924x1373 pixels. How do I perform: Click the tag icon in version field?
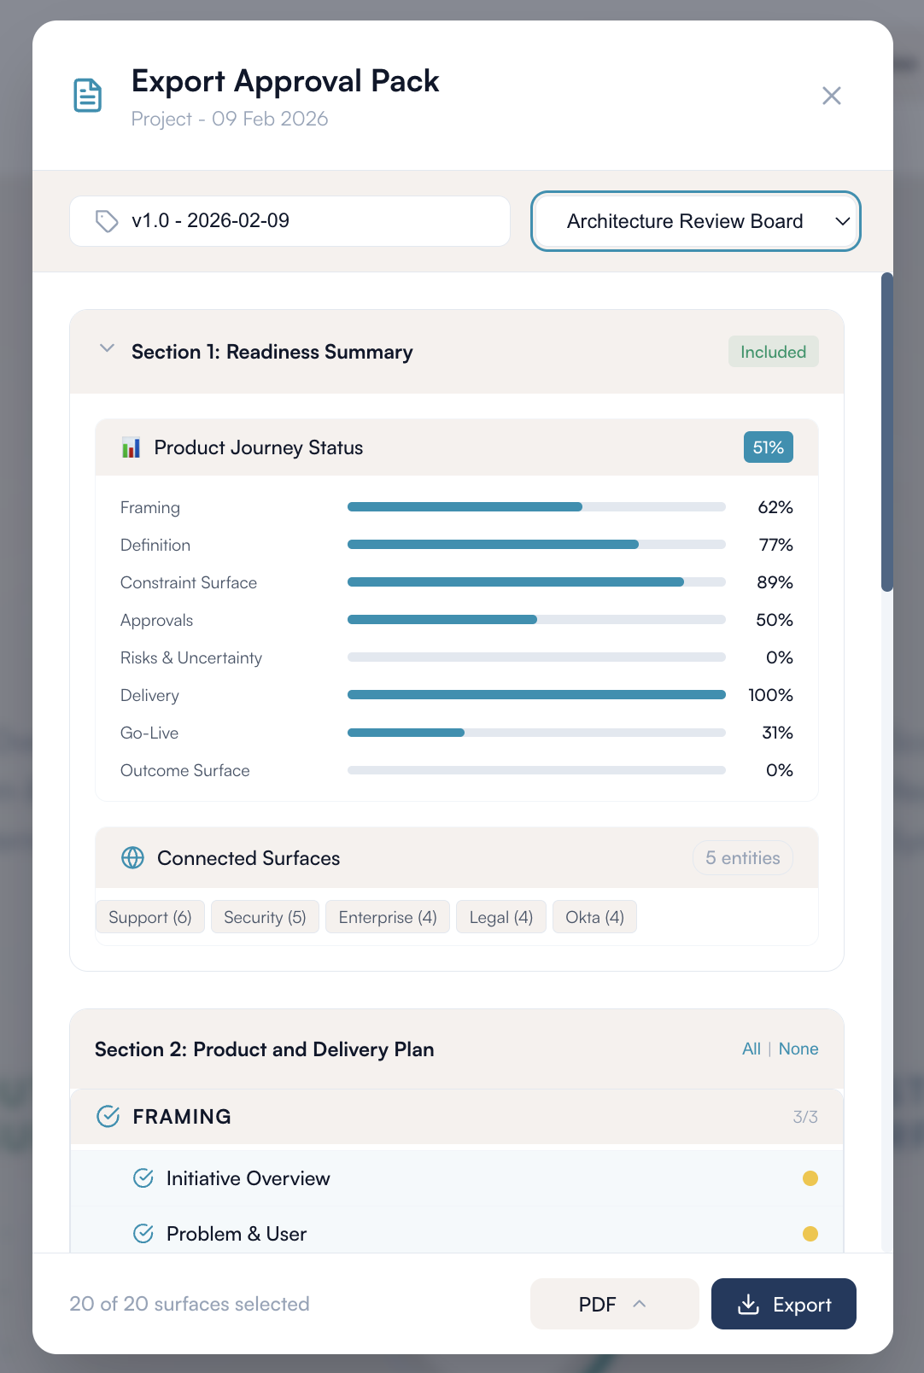107,221
